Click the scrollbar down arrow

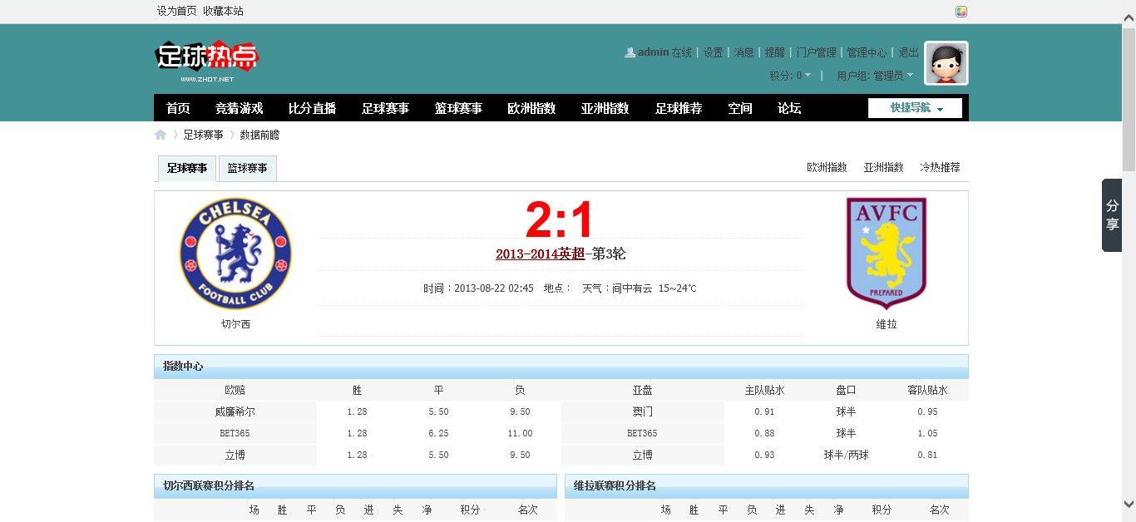tap(1129, 504)
